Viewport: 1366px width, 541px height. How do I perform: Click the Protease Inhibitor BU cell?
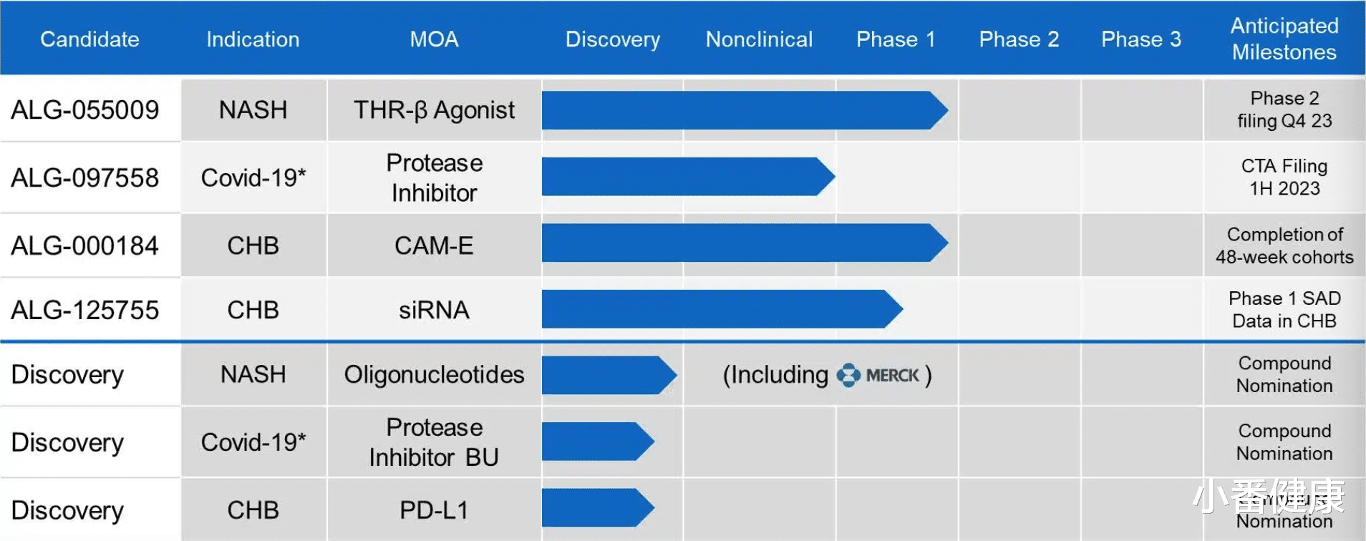click(x=434, y=442)
